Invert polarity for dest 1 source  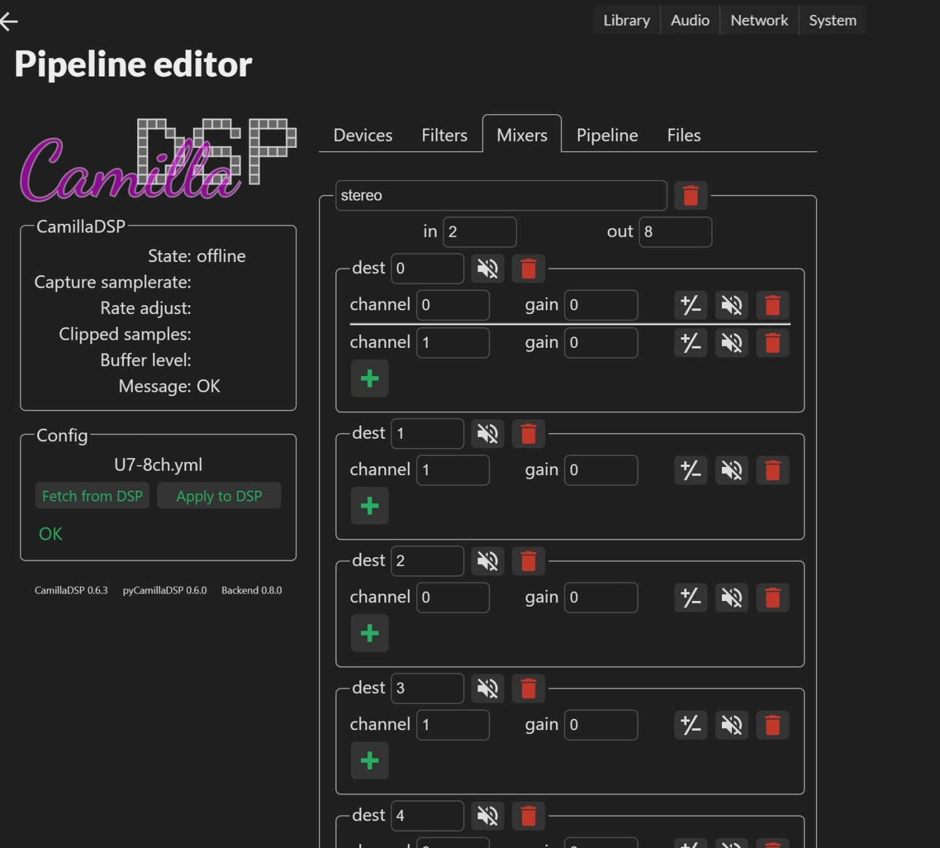tap(691, 470)
